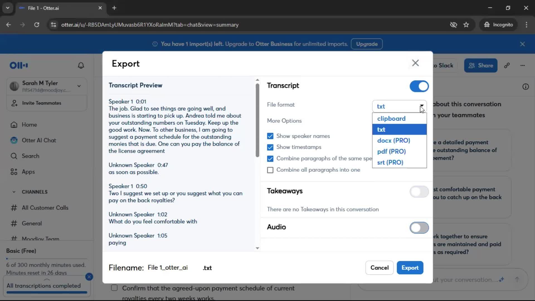Image resolution: width=535 pixels, height=301 pixels.
Task: Click the Slack button behind the dialog
Action: [x=445, y=65]
